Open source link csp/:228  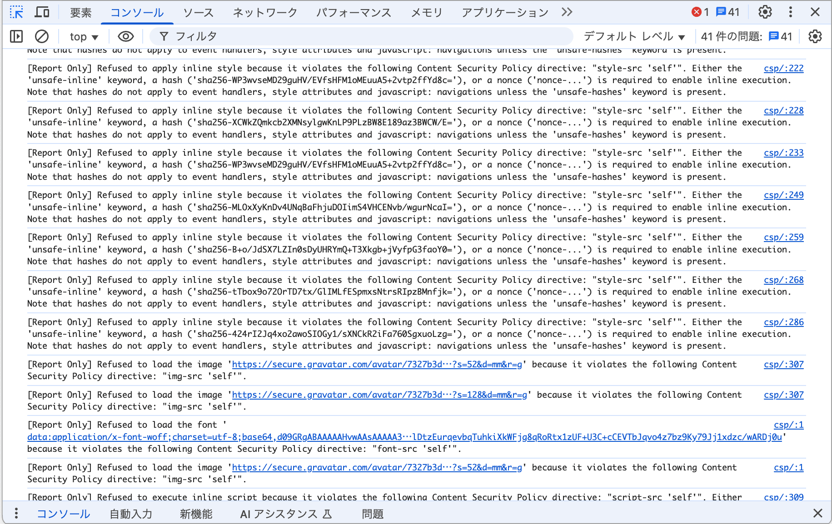tap(783, 110)
